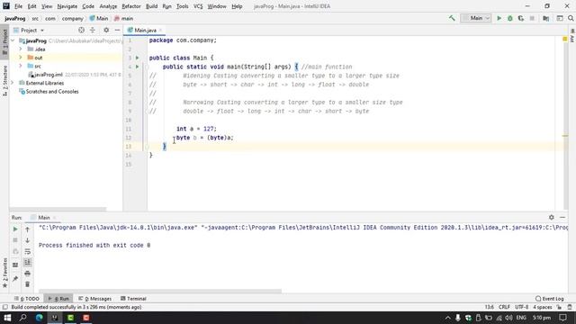Toggle the Favorites side tool window

pos(4,272)
